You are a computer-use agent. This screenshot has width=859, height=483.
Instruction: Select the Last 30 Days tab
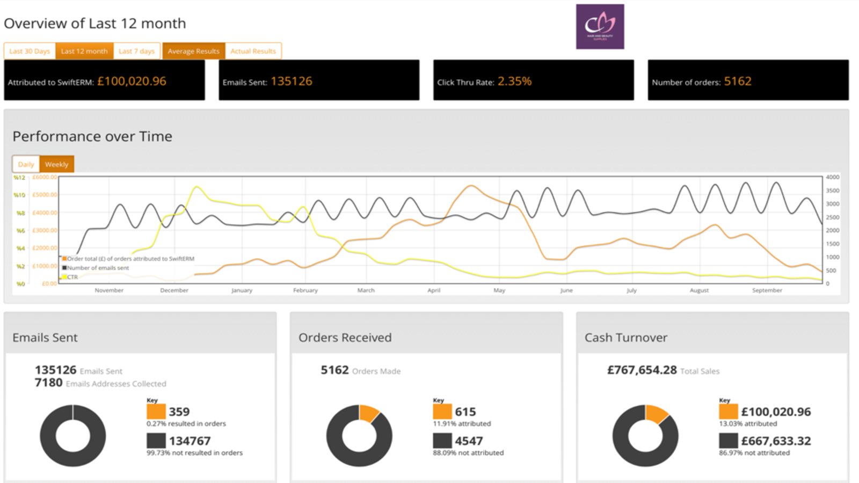coord(30,51)
